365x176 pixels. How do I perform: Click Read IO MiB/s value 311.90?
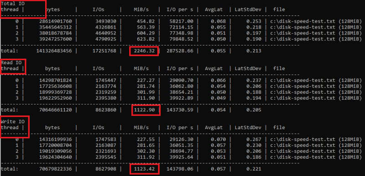(x=146, y=98)
